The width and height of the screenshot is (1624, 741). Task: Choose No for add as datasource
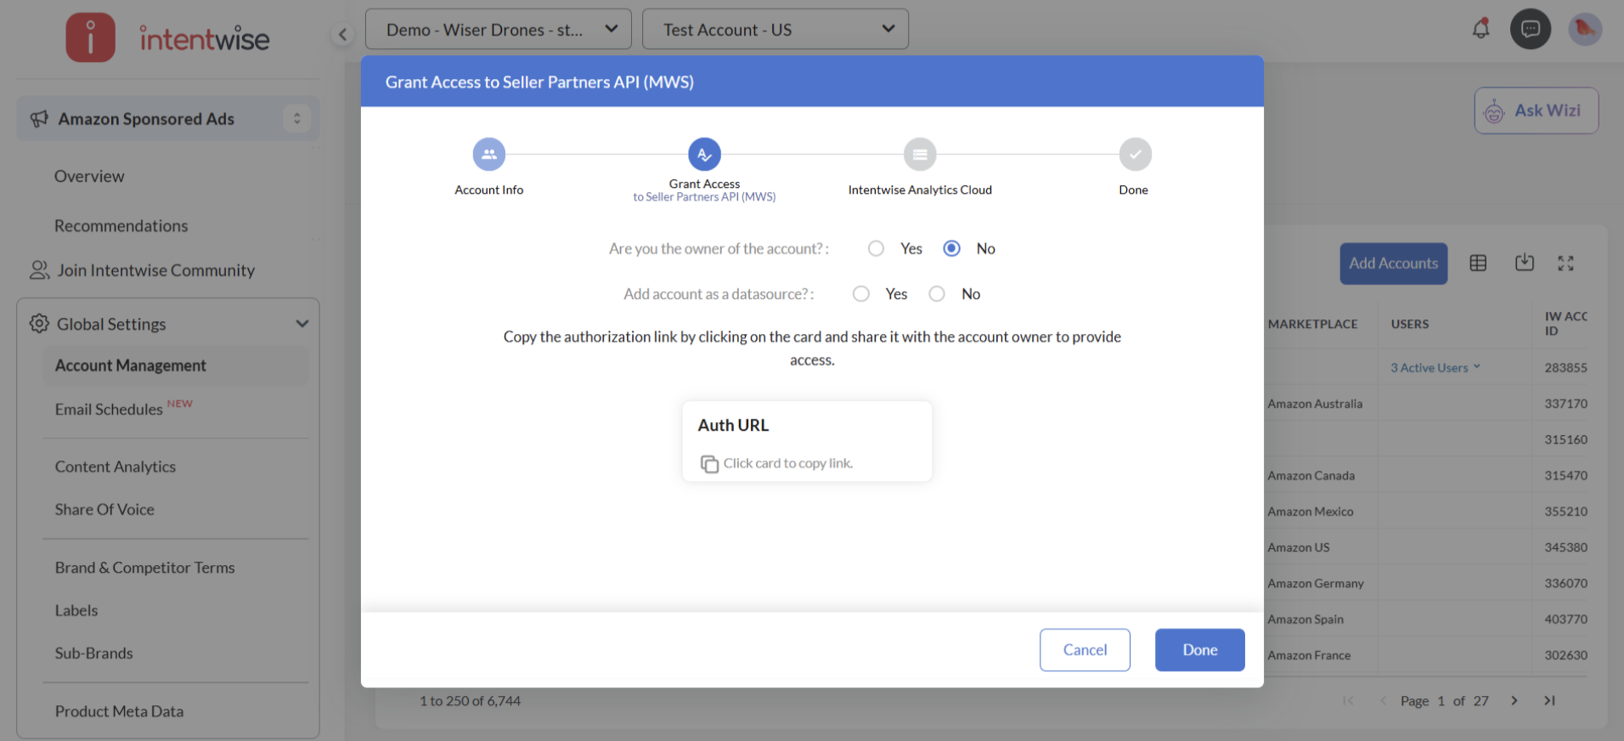937,294
